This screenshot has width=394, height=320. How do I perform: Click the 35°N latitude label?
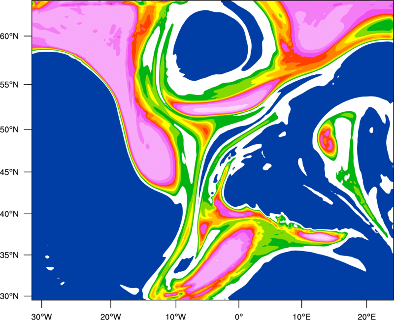[9, 255]
